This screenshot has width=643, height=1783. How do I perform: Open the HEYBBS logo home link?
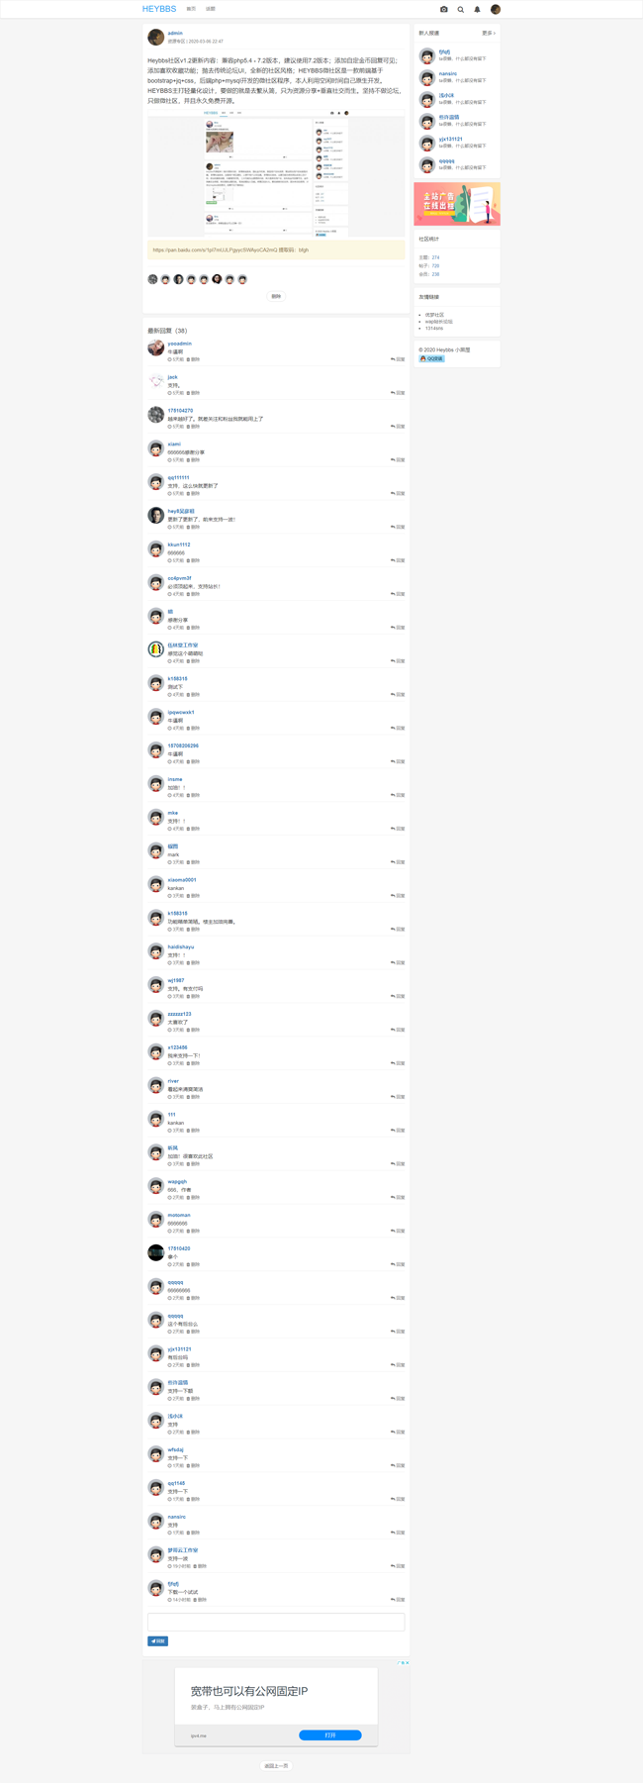click(159, 9)
